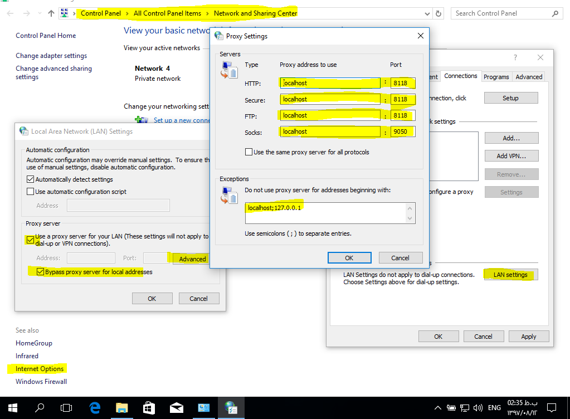Toggle Bypass proxy server for local addresses
Image resolution: width=570 pixels, height=419 pixels.
tap(40, 271)
